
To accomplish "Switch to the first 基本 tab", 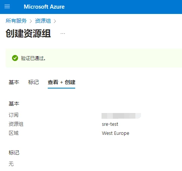I will pos(14,82).
